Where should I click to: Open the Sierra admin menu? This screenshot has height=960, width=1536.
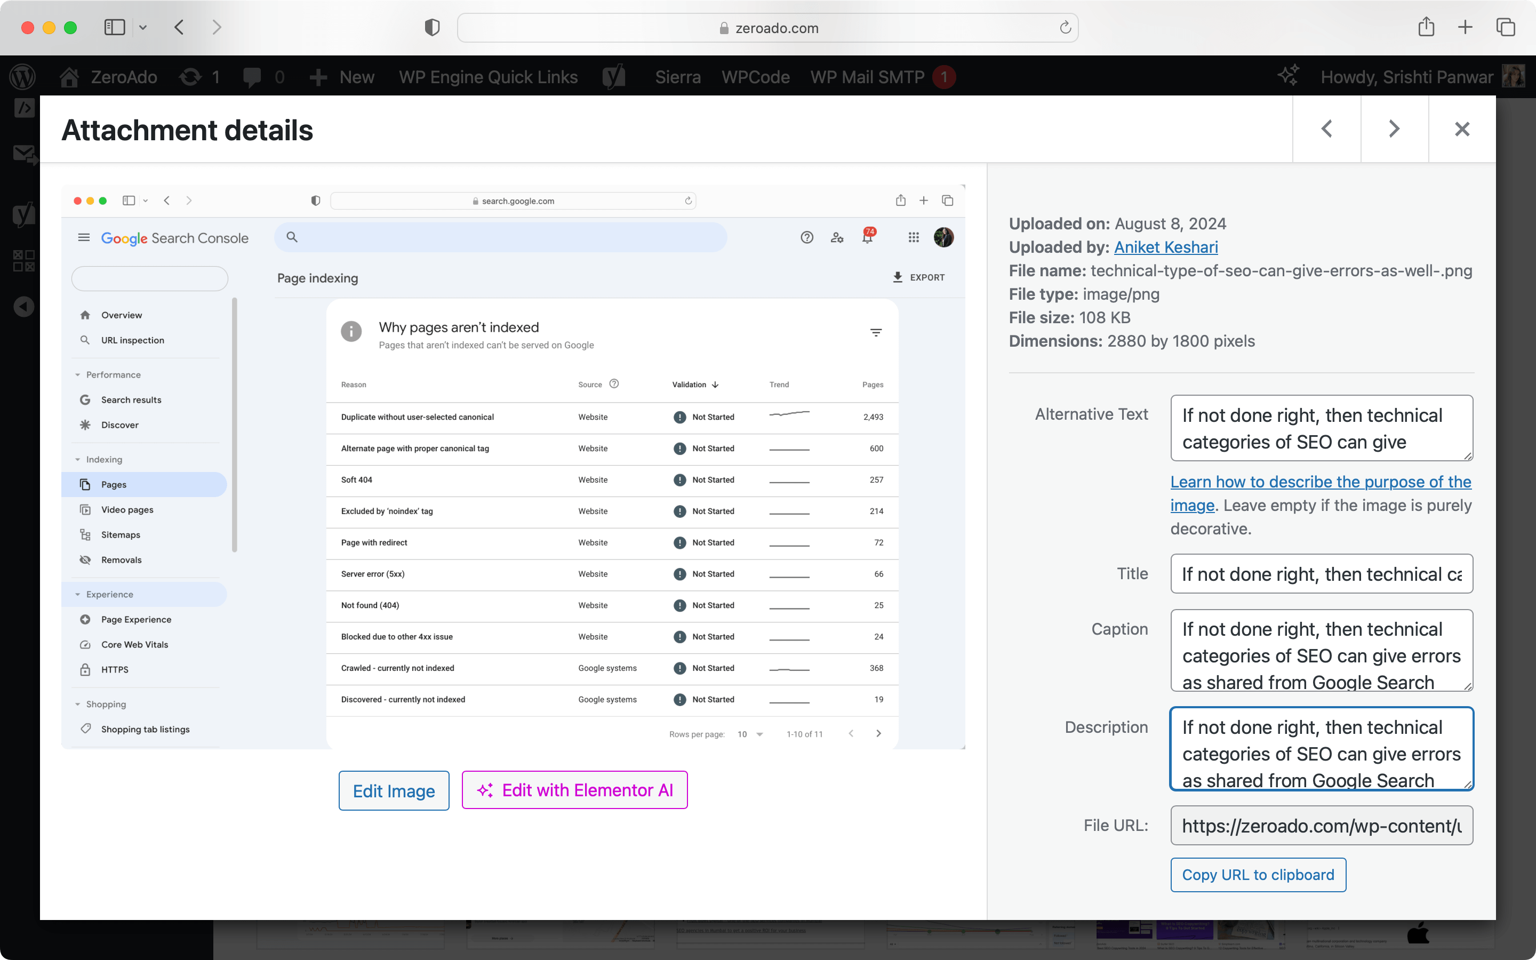pyautogui.click(x=678, y=77)
